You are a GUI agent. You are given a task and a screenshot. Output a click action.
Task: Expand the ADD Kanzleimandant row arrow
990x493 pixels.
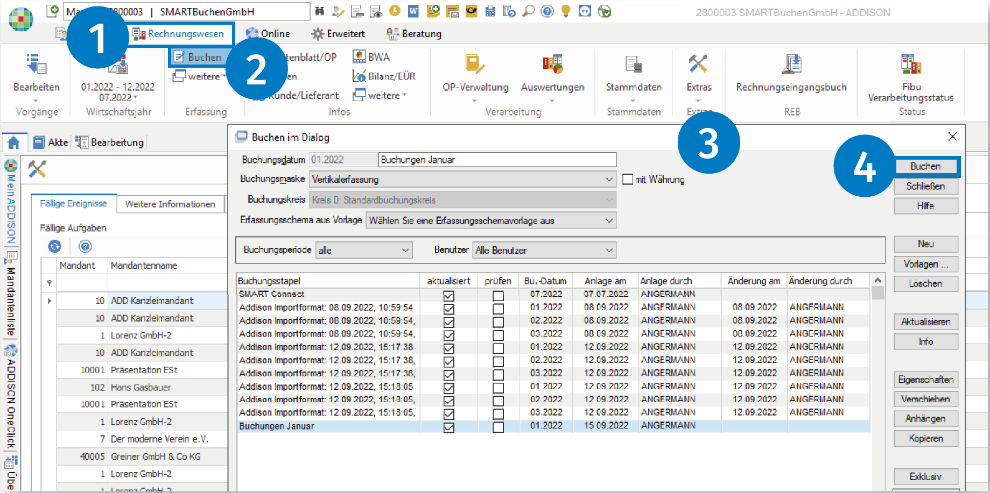point(50,301)
